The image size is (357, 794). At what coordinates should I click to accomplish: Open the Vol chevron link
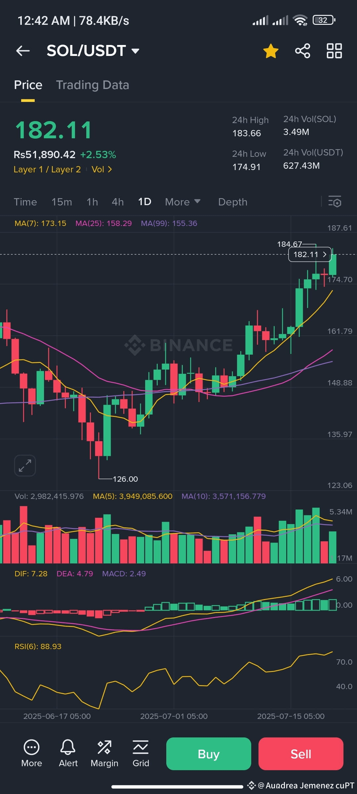pyautogui.click(x=102, y=169)
